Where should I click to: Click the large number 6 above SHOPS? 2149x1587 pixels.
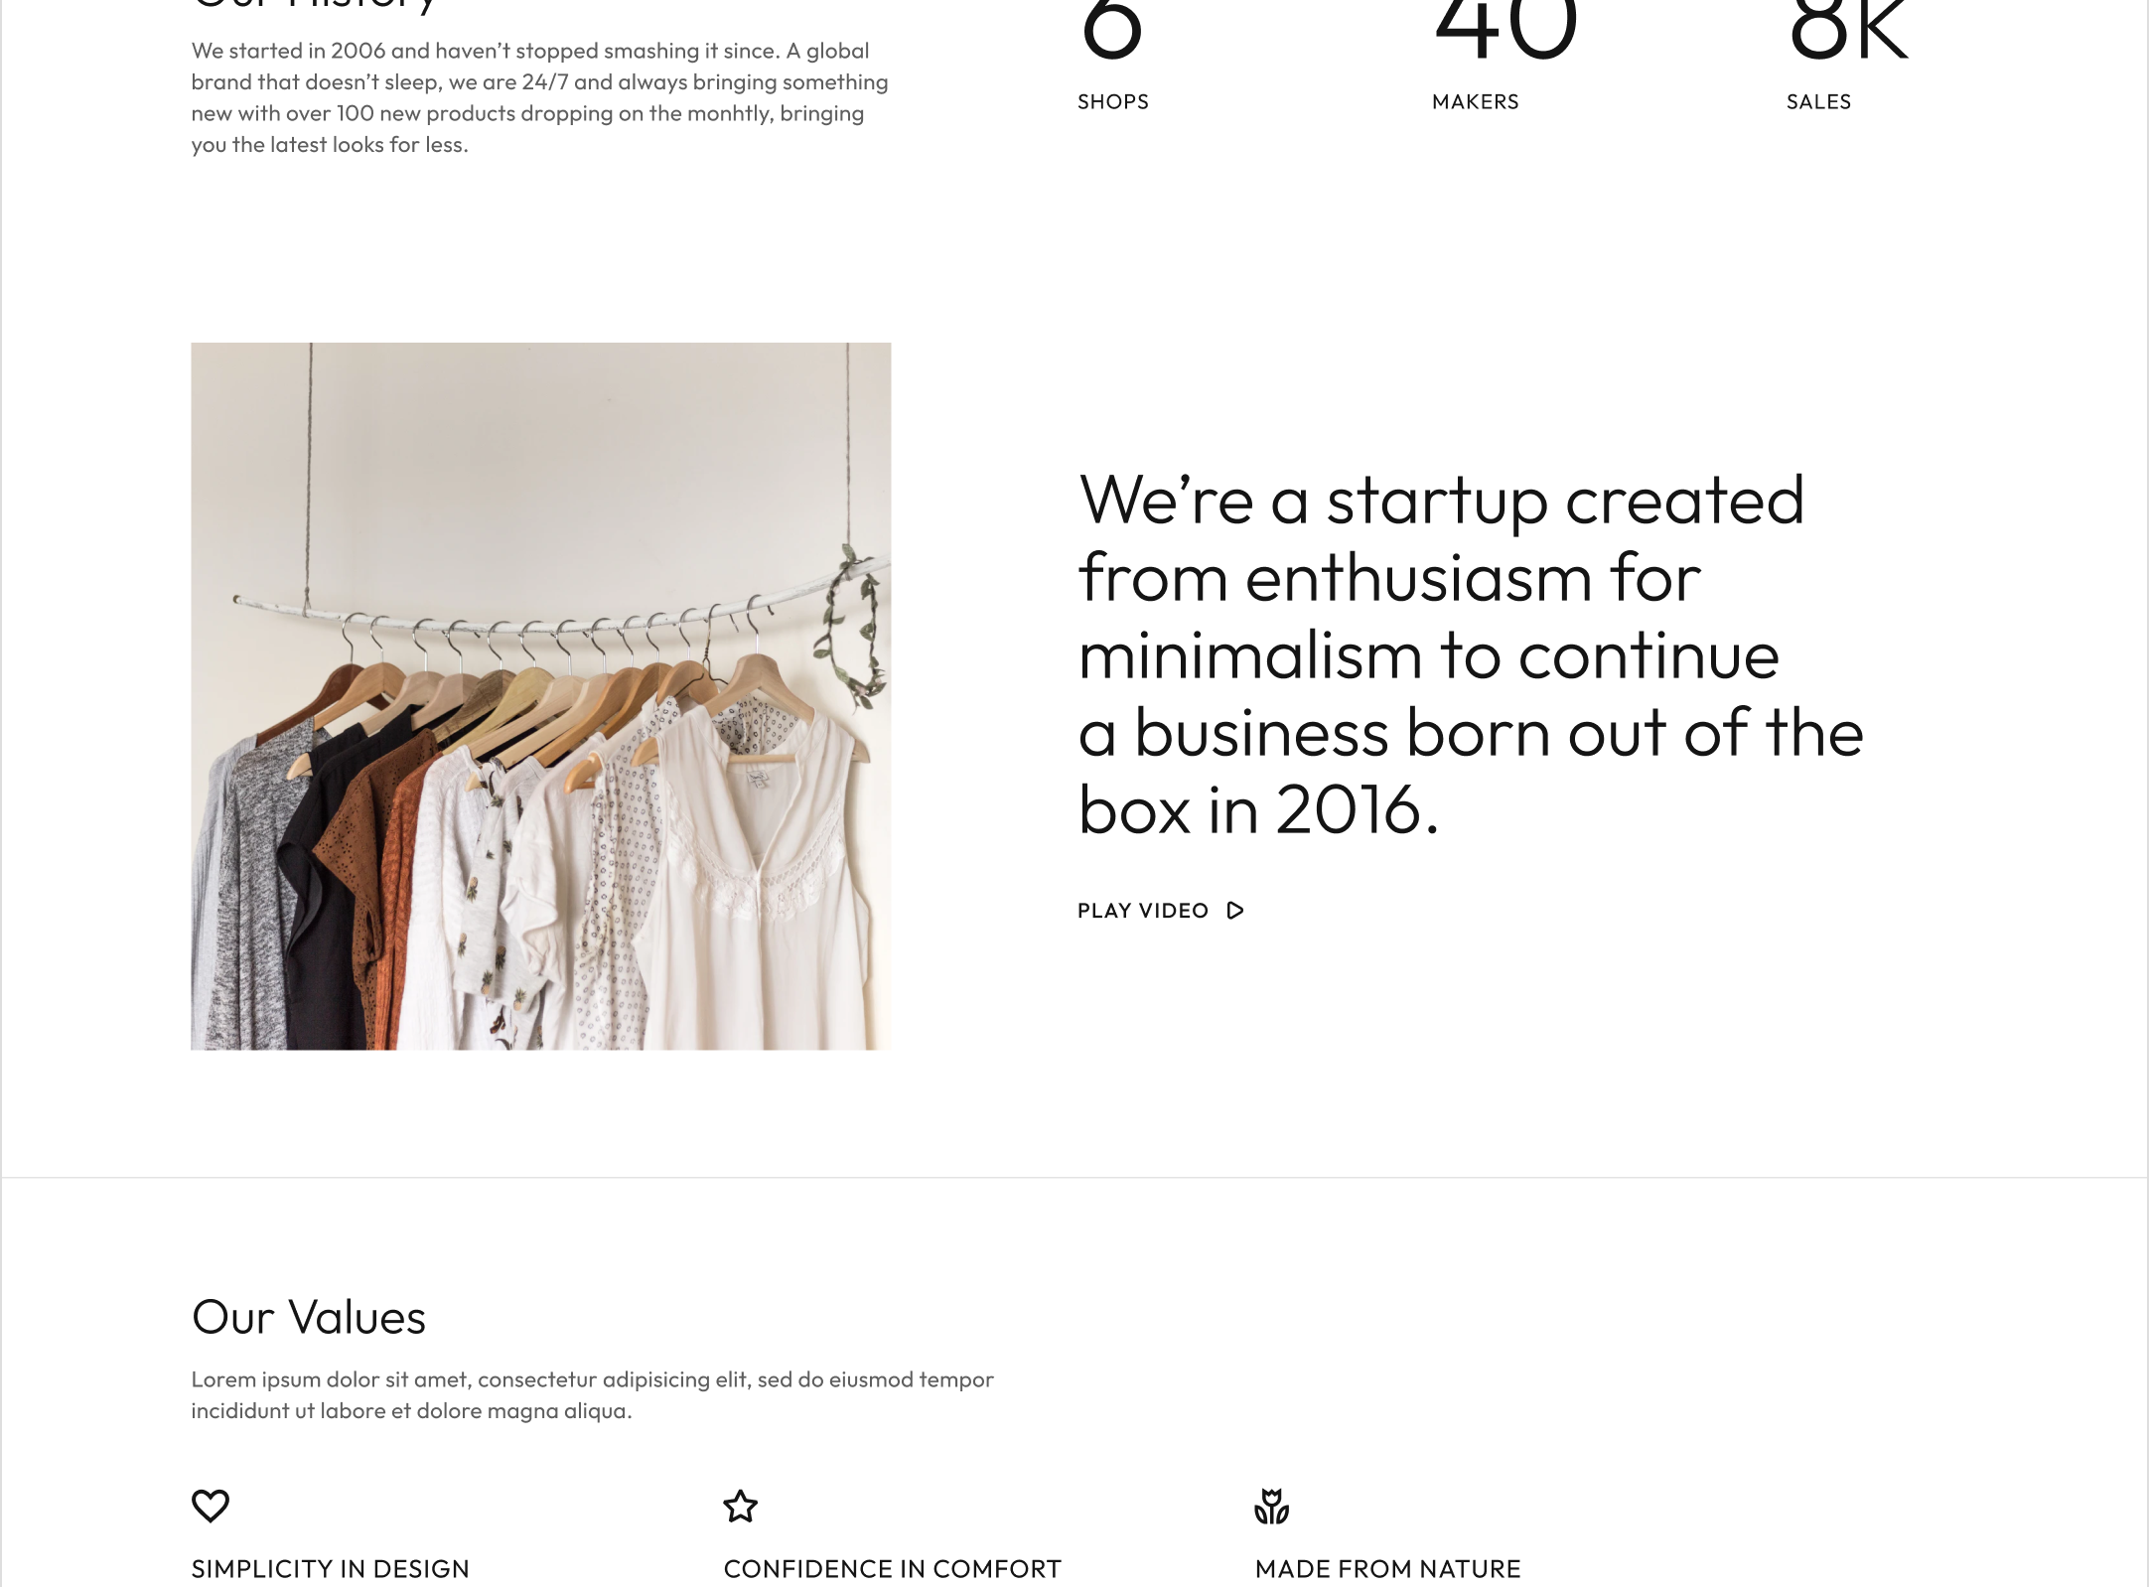coord(1112,30)
